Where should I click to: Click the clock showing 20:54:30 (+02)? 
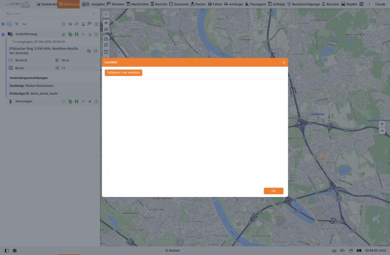[375, 251]
